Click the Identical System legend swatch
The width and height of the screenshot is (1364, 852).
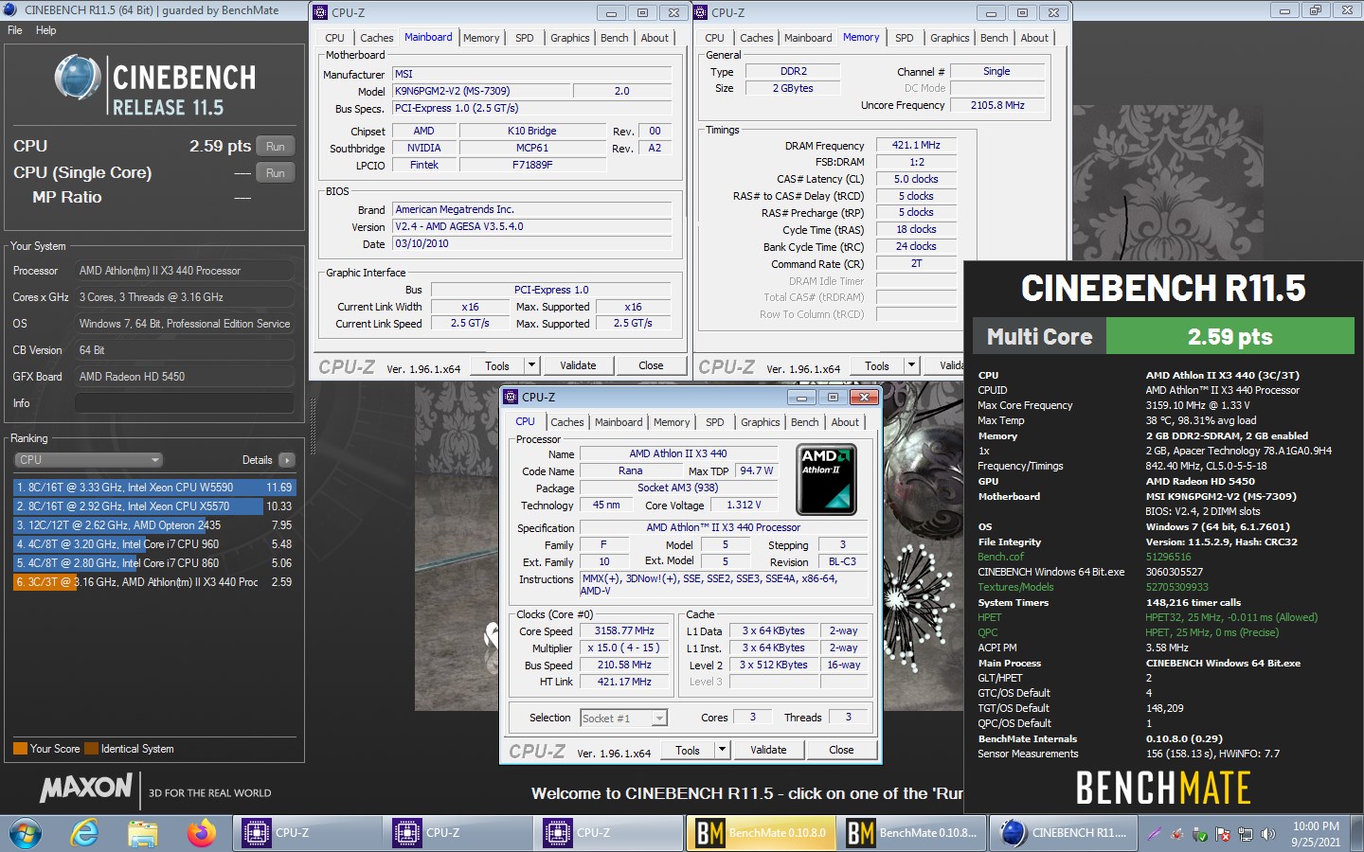click(x=91, y=749)
